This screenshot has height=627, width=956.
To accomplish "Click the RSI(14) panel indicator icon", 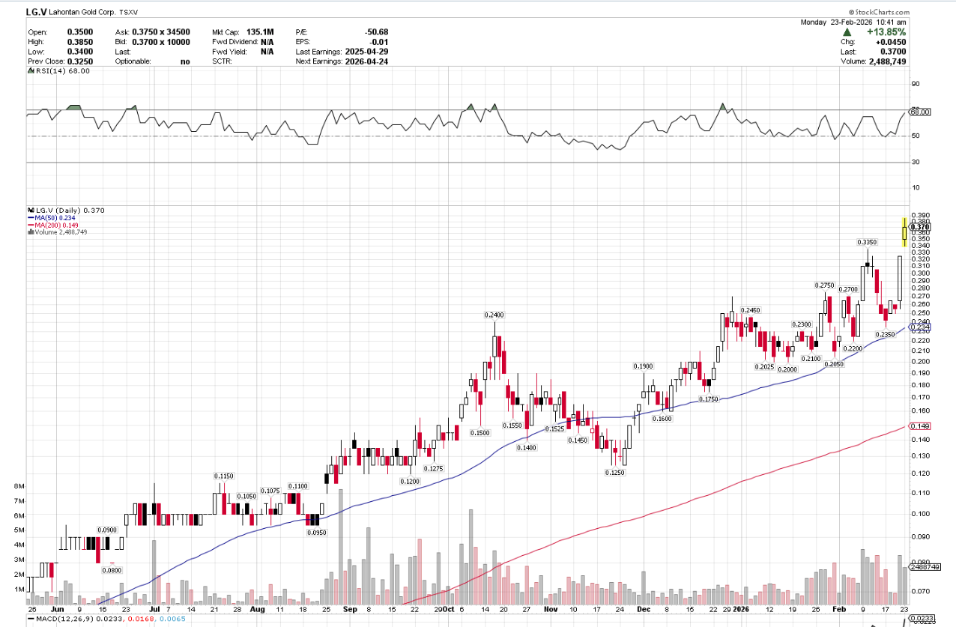I will [x=30, y=71].
